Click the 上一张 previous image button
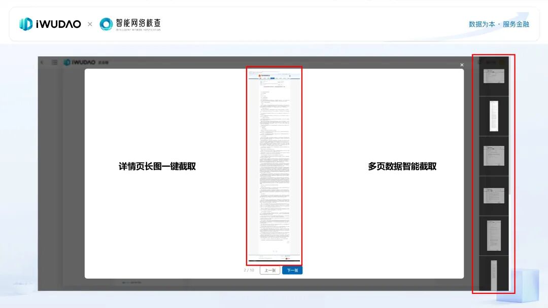Screen dimensions: 548x308 pos(270,271)
